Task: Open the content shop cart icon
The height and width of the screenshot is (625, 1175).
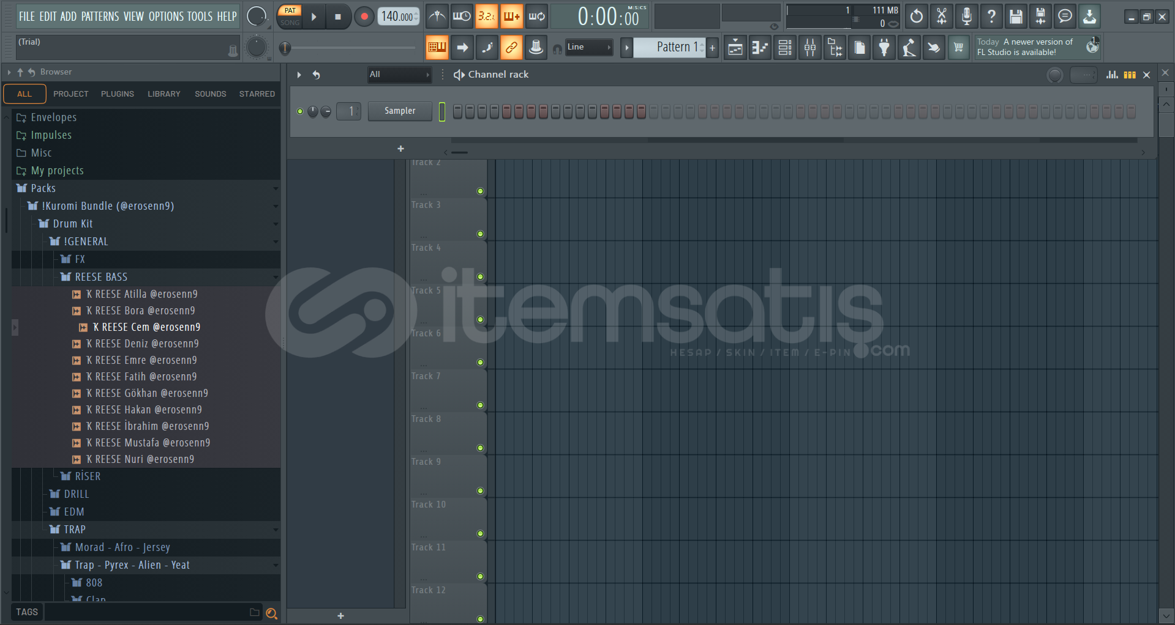Action: pos(958,48)
